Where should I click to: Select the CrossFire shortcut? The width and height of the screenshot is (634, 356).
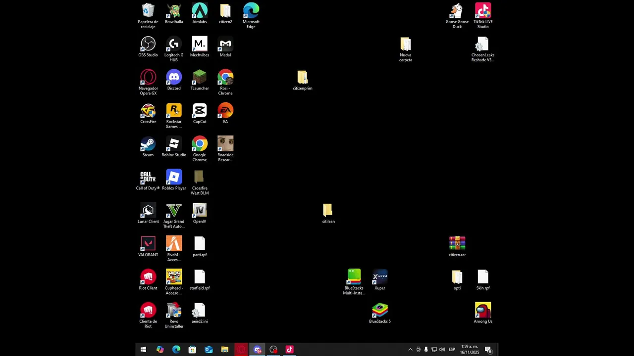pos(148,113)
